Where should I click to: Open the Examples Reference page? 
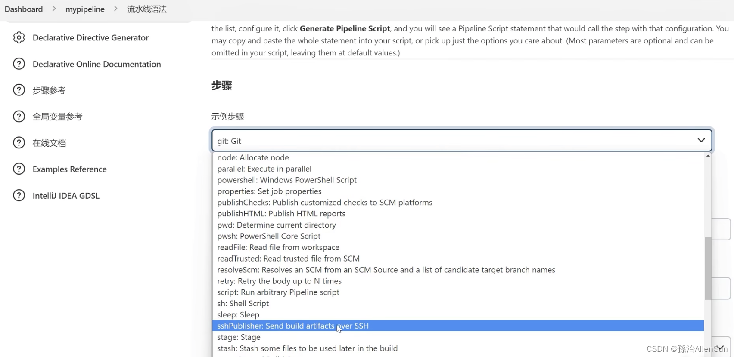pos(69,169)
